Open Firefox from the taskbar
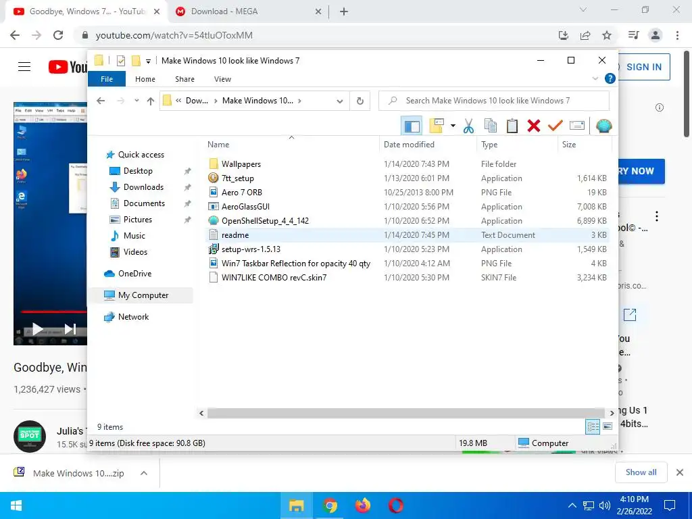The height and width of the screenshot is (519, 692). [x=362, y=505]
